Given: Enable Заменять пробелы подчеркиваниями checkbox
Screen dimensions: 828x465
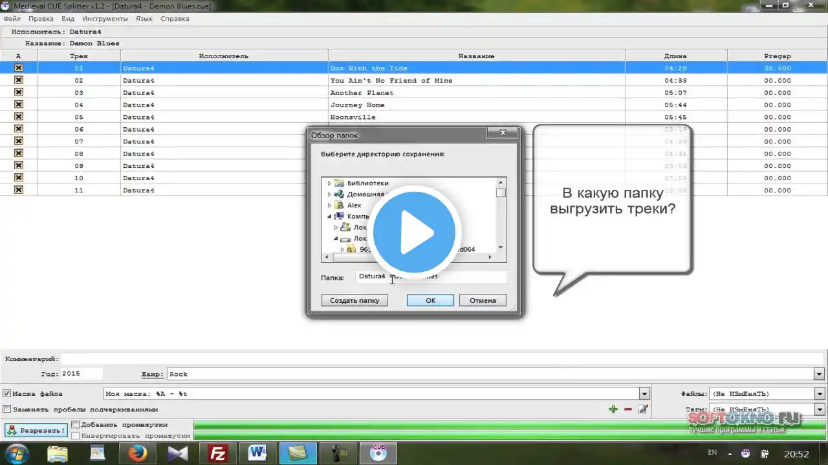Looking at the screenshot, I should point(7,409).
